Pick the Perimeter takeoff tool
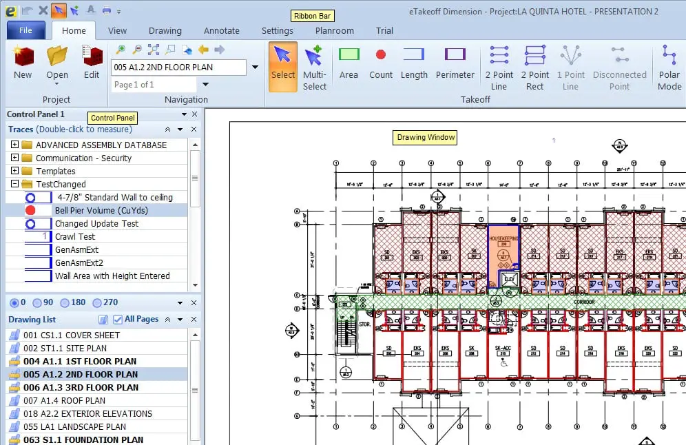Screen dimensions: 686x445 pyautogui.click(x=455, y=63)
